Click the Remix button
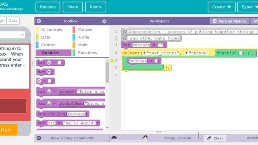 coord(96,7)
